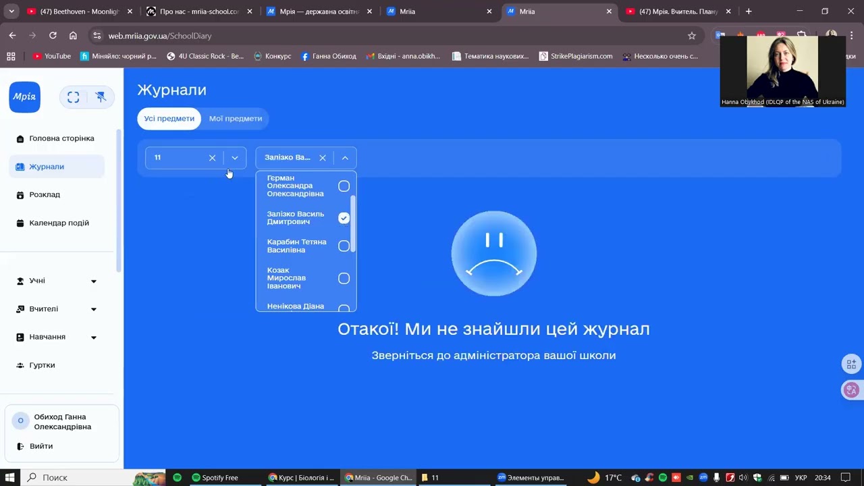Open the StrikePlagiarism.com bookmark
Image resolution: width=864 pixels, height=486 pixels.
576,56
